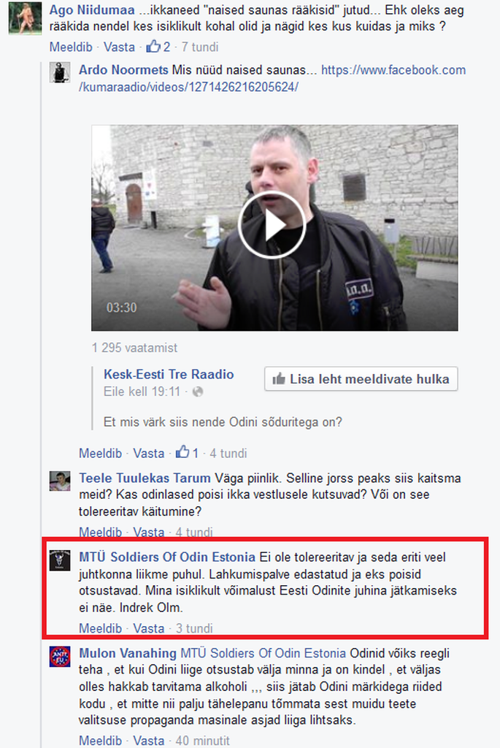View the 1 like on Ardo Noormets' comment
The height and width of the screenshot is (748, 500).
pos(188,453)
